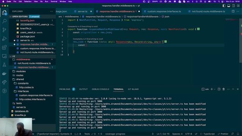Open the Selection menu
242x136 pixels.
pyautogui.click(x=28, y=2)
